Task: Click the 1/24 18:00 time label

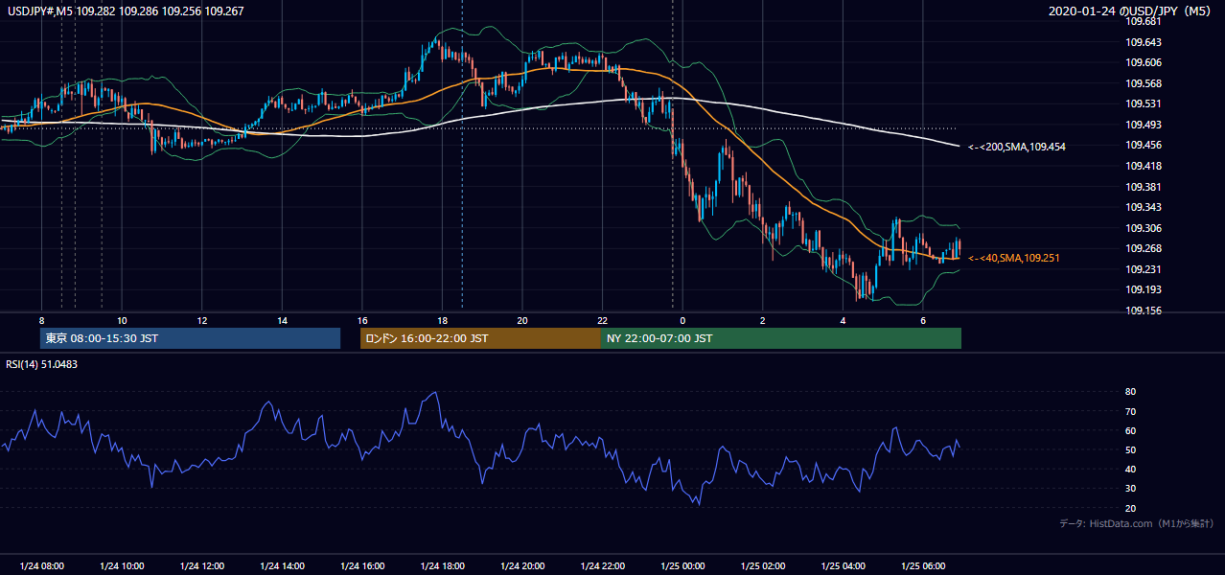Action: tap(442, 566)
